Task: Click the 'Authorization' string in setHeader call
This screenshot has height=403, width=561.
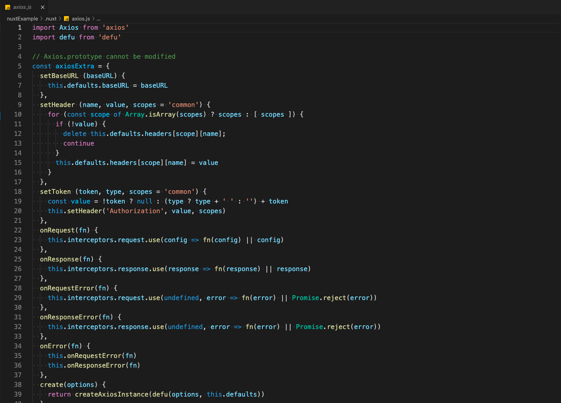Action: tap(135, 211)
